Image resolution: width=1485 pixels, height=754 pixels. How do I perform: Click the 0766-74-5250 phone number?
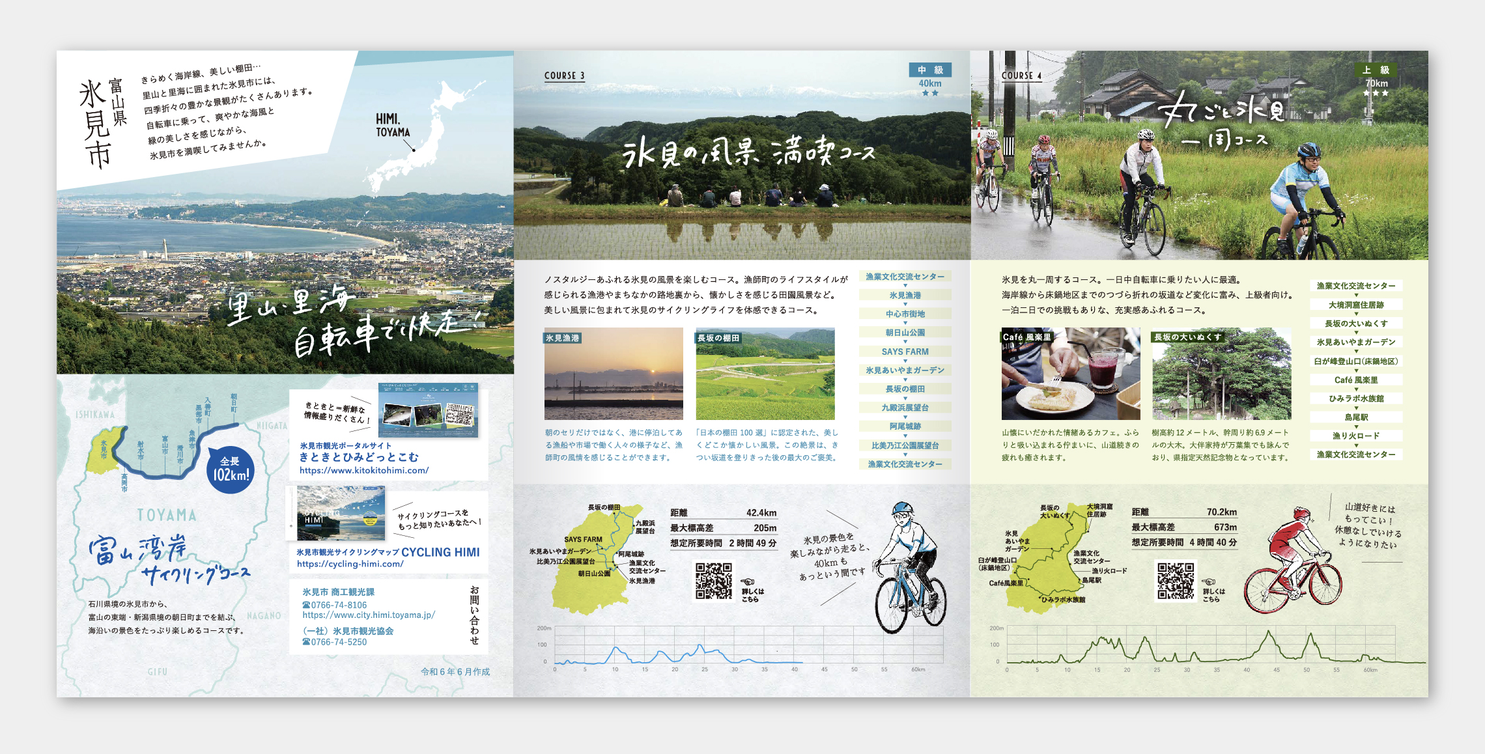[x=339, y=642]
